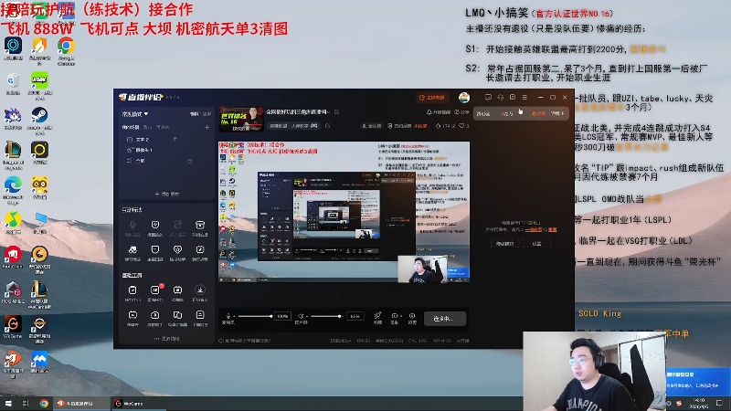
Task: Expand the stream title dropdown chevron
Action: coord(329,112)
